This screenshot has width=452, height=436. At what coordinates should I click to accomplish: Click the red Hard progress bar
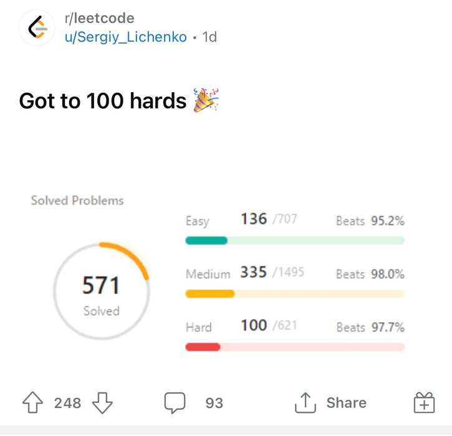click(295, 347)
